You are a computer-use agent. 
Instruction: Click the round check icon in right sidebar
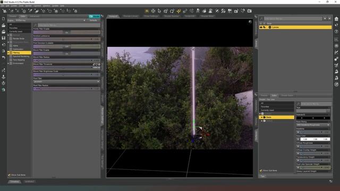click(336, 84)
